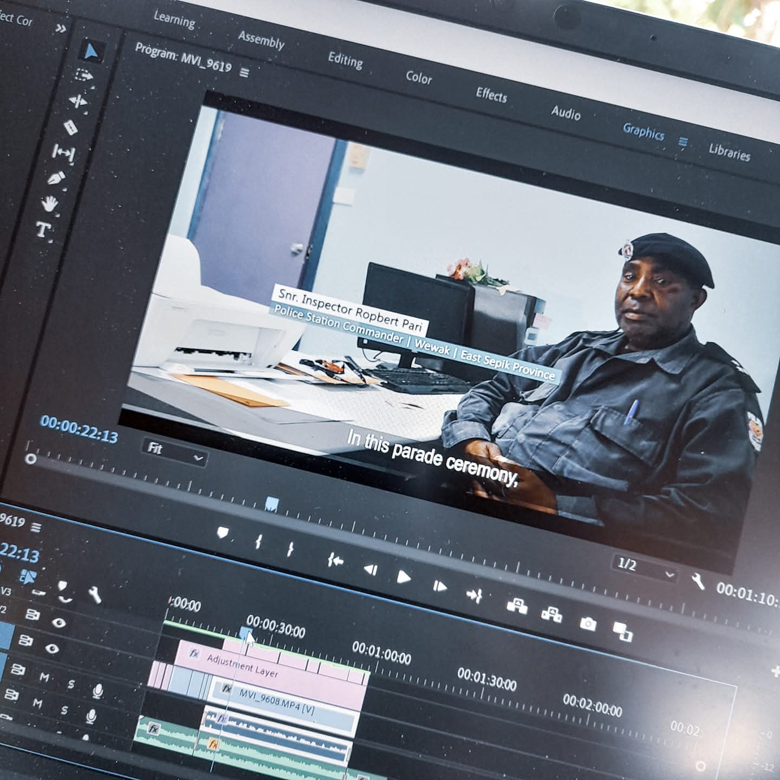Show hidden panels with double-chevron overflow

pos(61,28)
